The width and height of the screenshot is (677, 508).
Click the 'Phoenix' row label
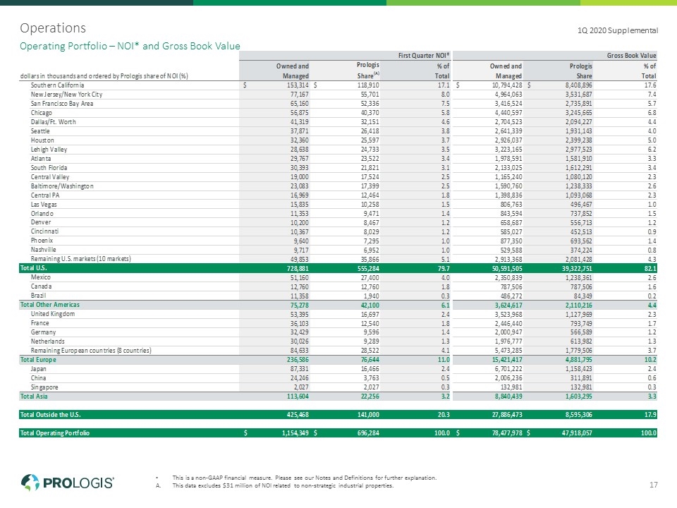(x=42, y=241)
